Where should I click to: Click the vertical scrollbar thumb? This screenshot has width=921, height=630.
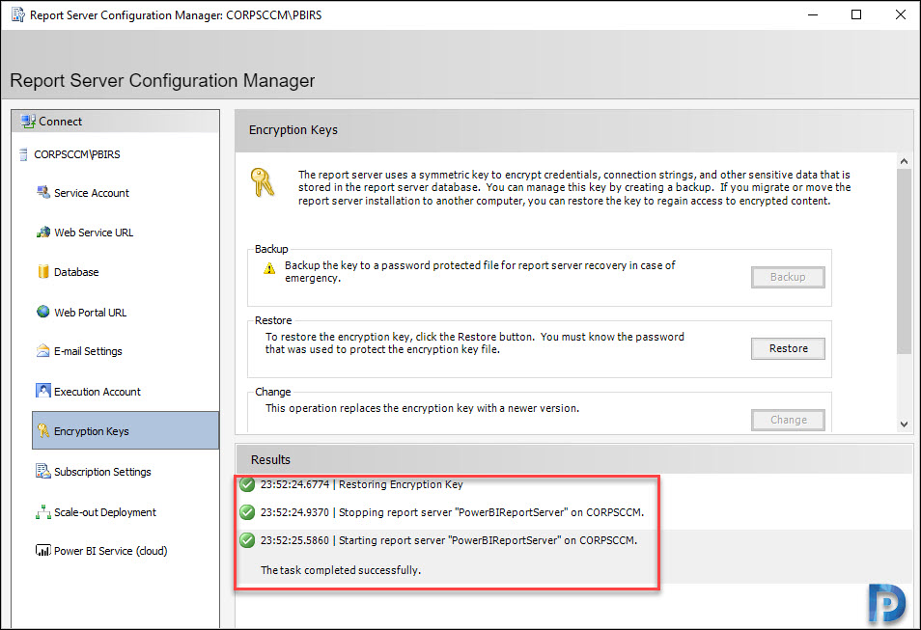pos(904,261)
